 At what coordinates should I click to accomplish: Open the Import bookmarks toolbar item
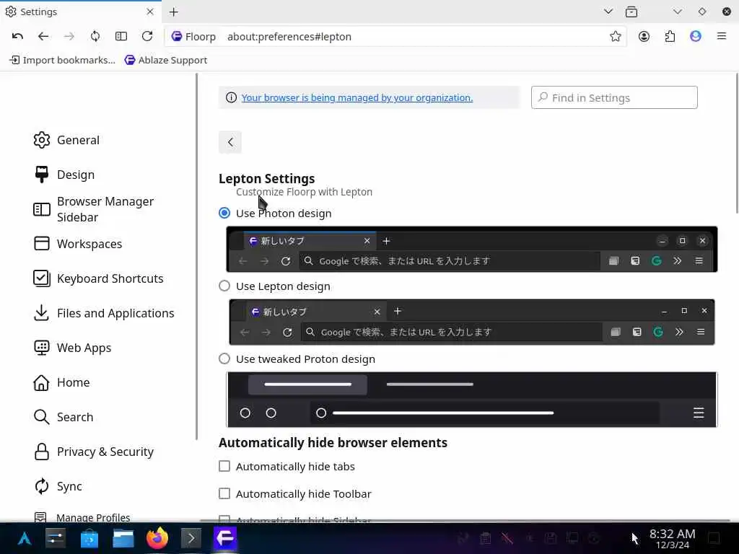62,60
